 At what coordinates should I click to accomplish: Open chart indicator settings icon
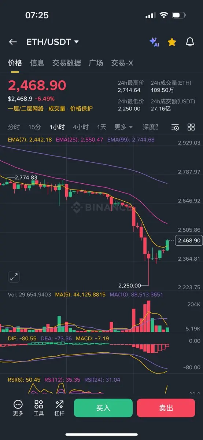175,127
